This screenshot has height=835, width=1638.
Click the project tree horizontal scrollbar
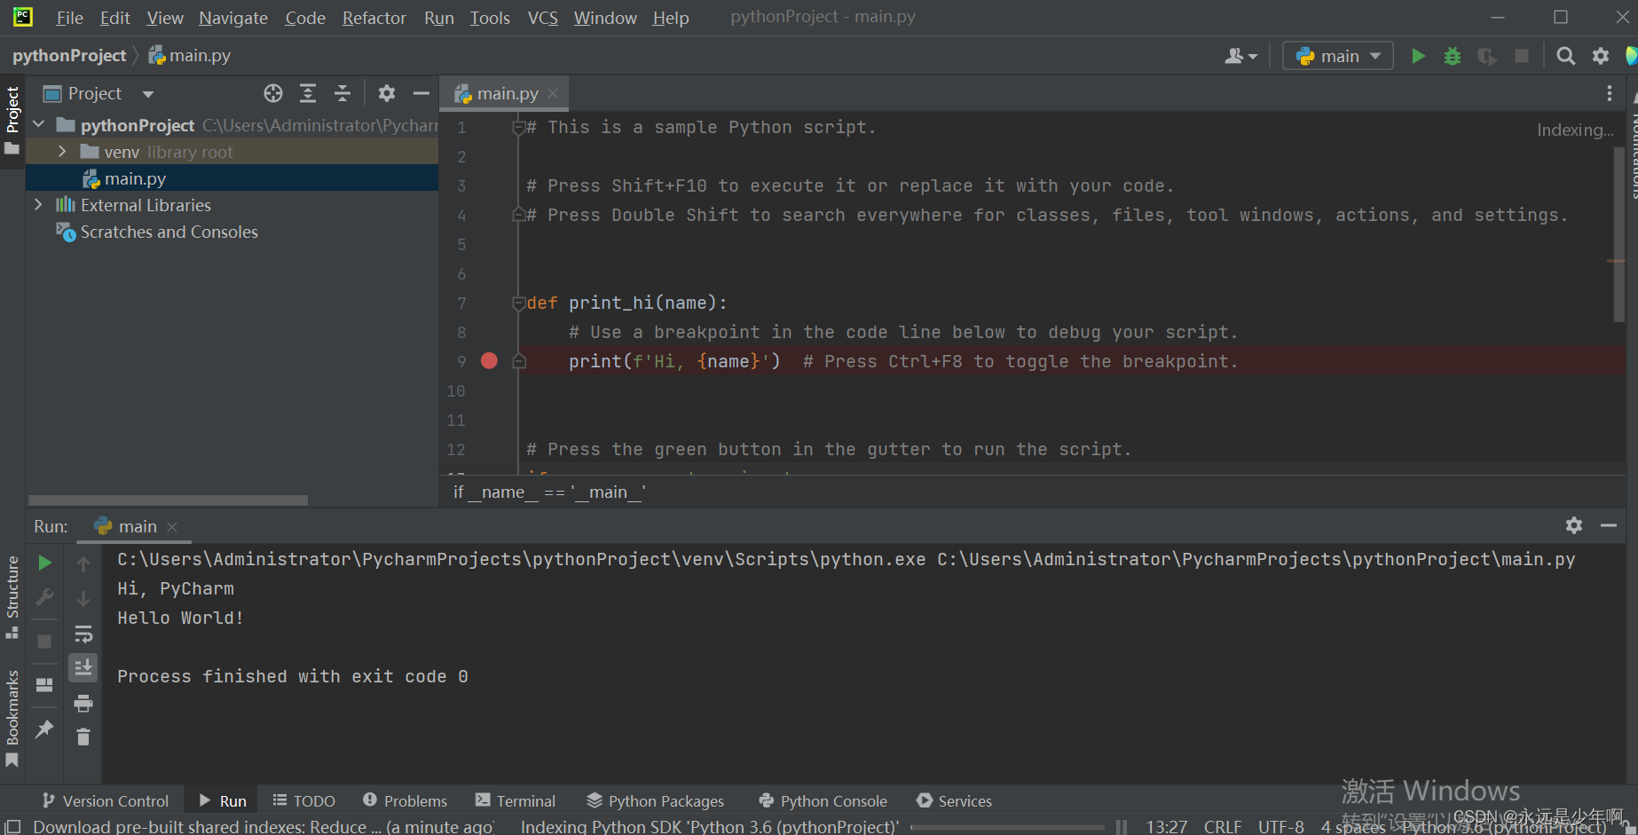[168, 500]
